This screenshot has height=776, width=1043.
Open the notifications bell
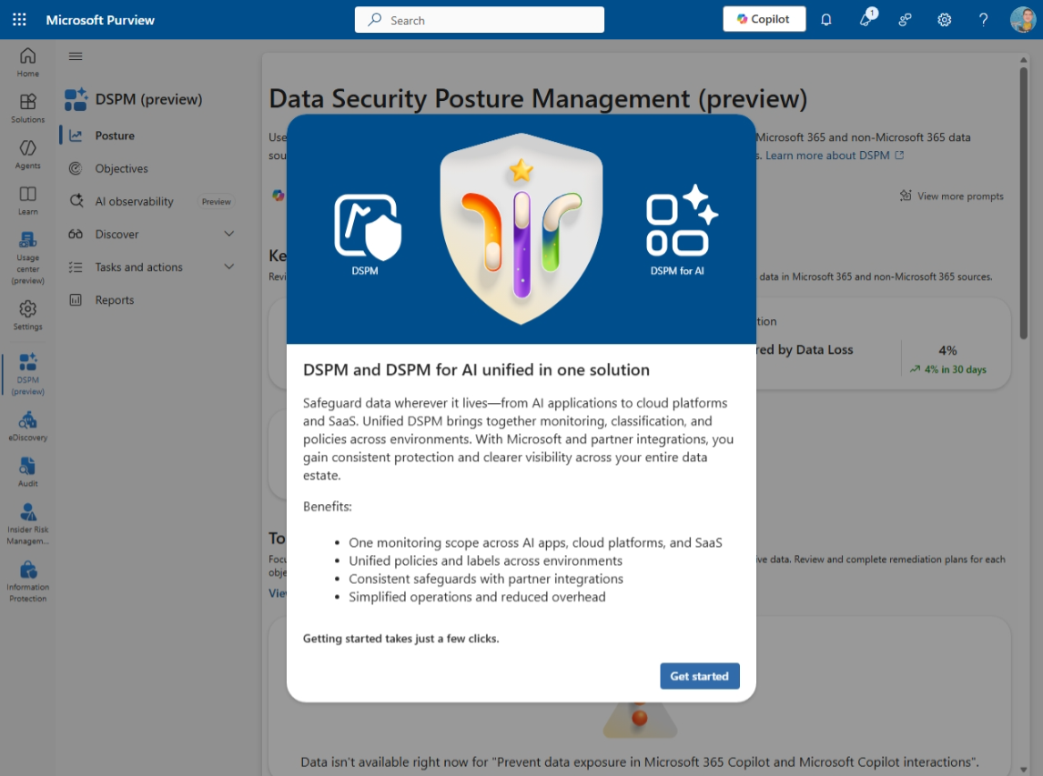826,19
